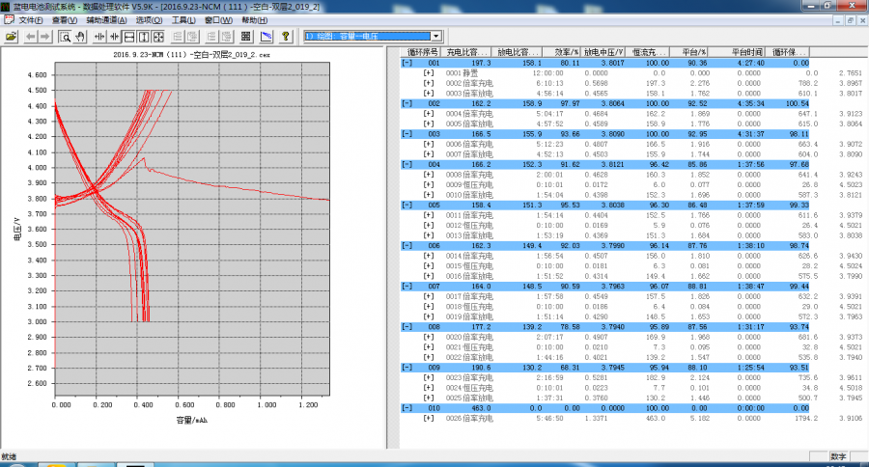
Task: Go forward with the right arrow toolbar icon
Action: pyautogui.click(x=44, y=37)
